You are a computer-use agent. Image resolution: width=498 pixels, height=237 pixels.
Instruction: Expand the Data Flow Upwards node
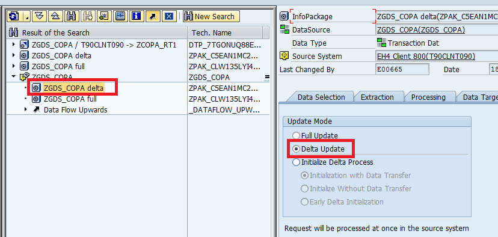point(26,109)
